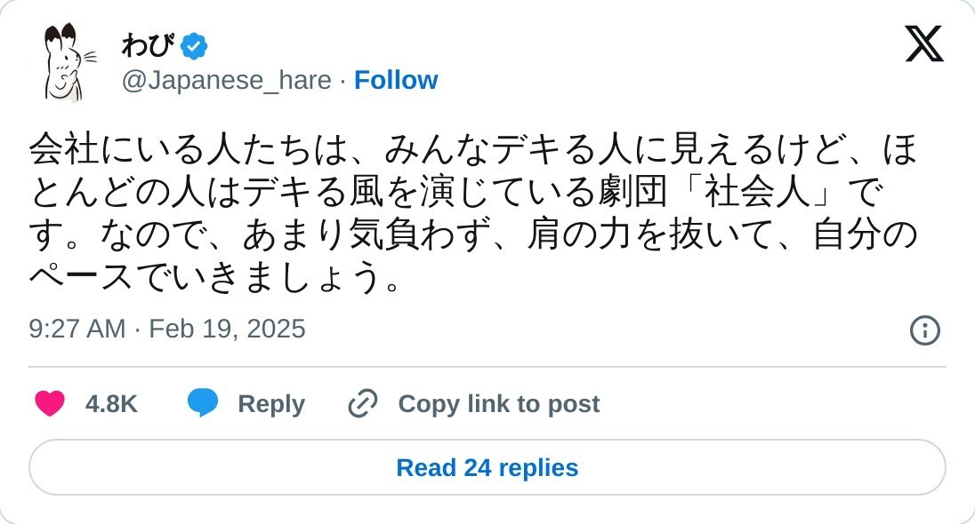The image size is (975, 524).
Task: Select the Reply text label
Action: pyautogui.click(x=271, y=404)
